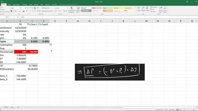
Task: Click the Decrease Decimal icon
Action: point(66,11)
